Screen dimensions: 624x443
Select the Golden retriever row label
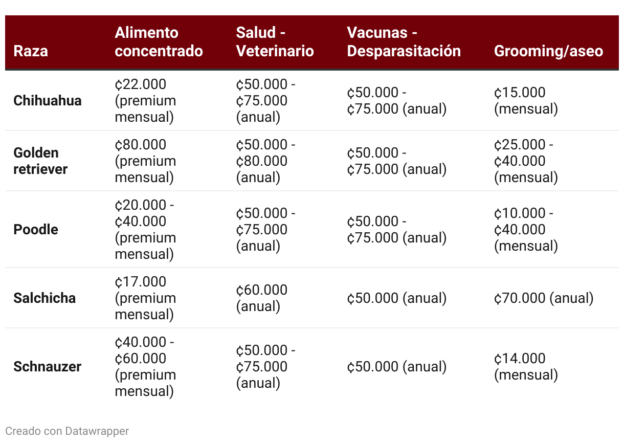(40, 161)
